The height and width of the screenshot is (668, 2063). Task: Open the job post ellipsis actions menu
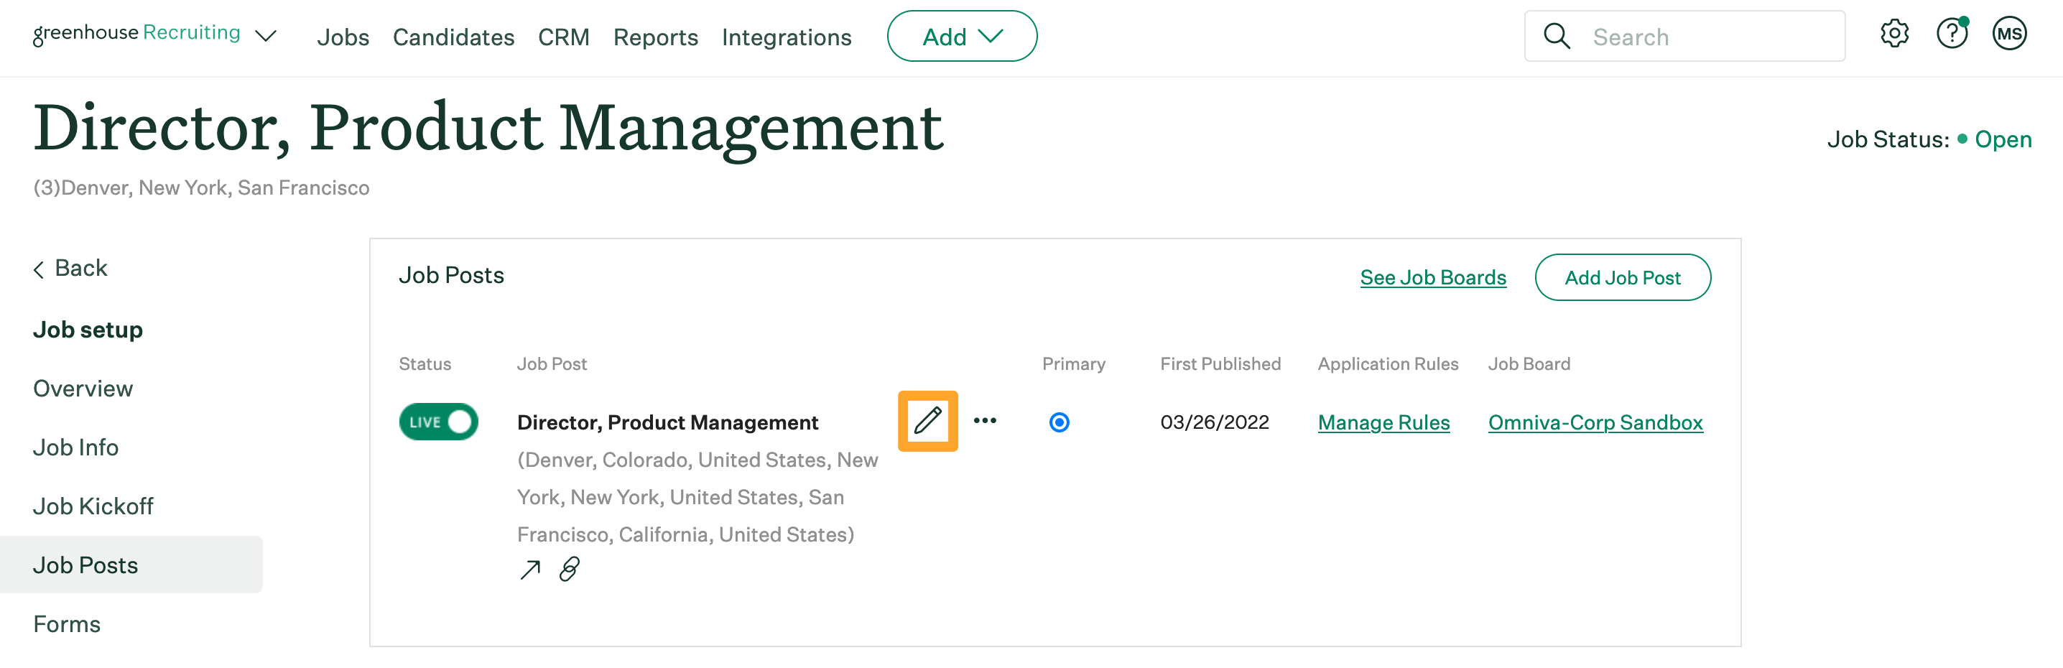(984, 420)
